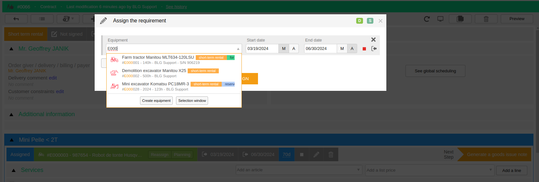Select Farm tractor Manitou MLT634-120LSU
539x182 pixels.
(x=174, y=60)
